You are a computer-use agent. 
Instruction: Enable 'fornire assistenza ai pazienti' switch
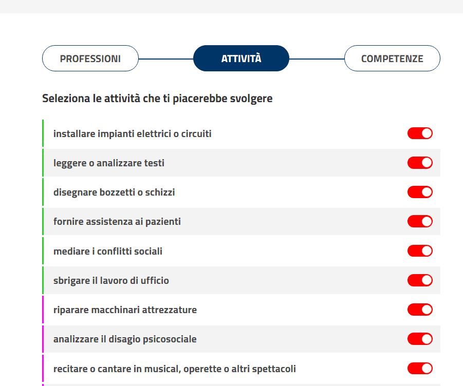(x=420, y=221)
